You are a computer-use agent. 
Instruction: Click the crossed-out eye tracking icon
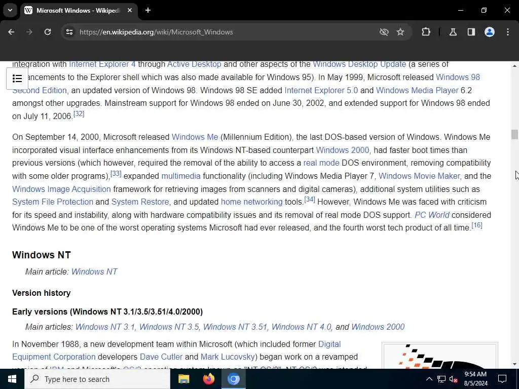point(384,32)
